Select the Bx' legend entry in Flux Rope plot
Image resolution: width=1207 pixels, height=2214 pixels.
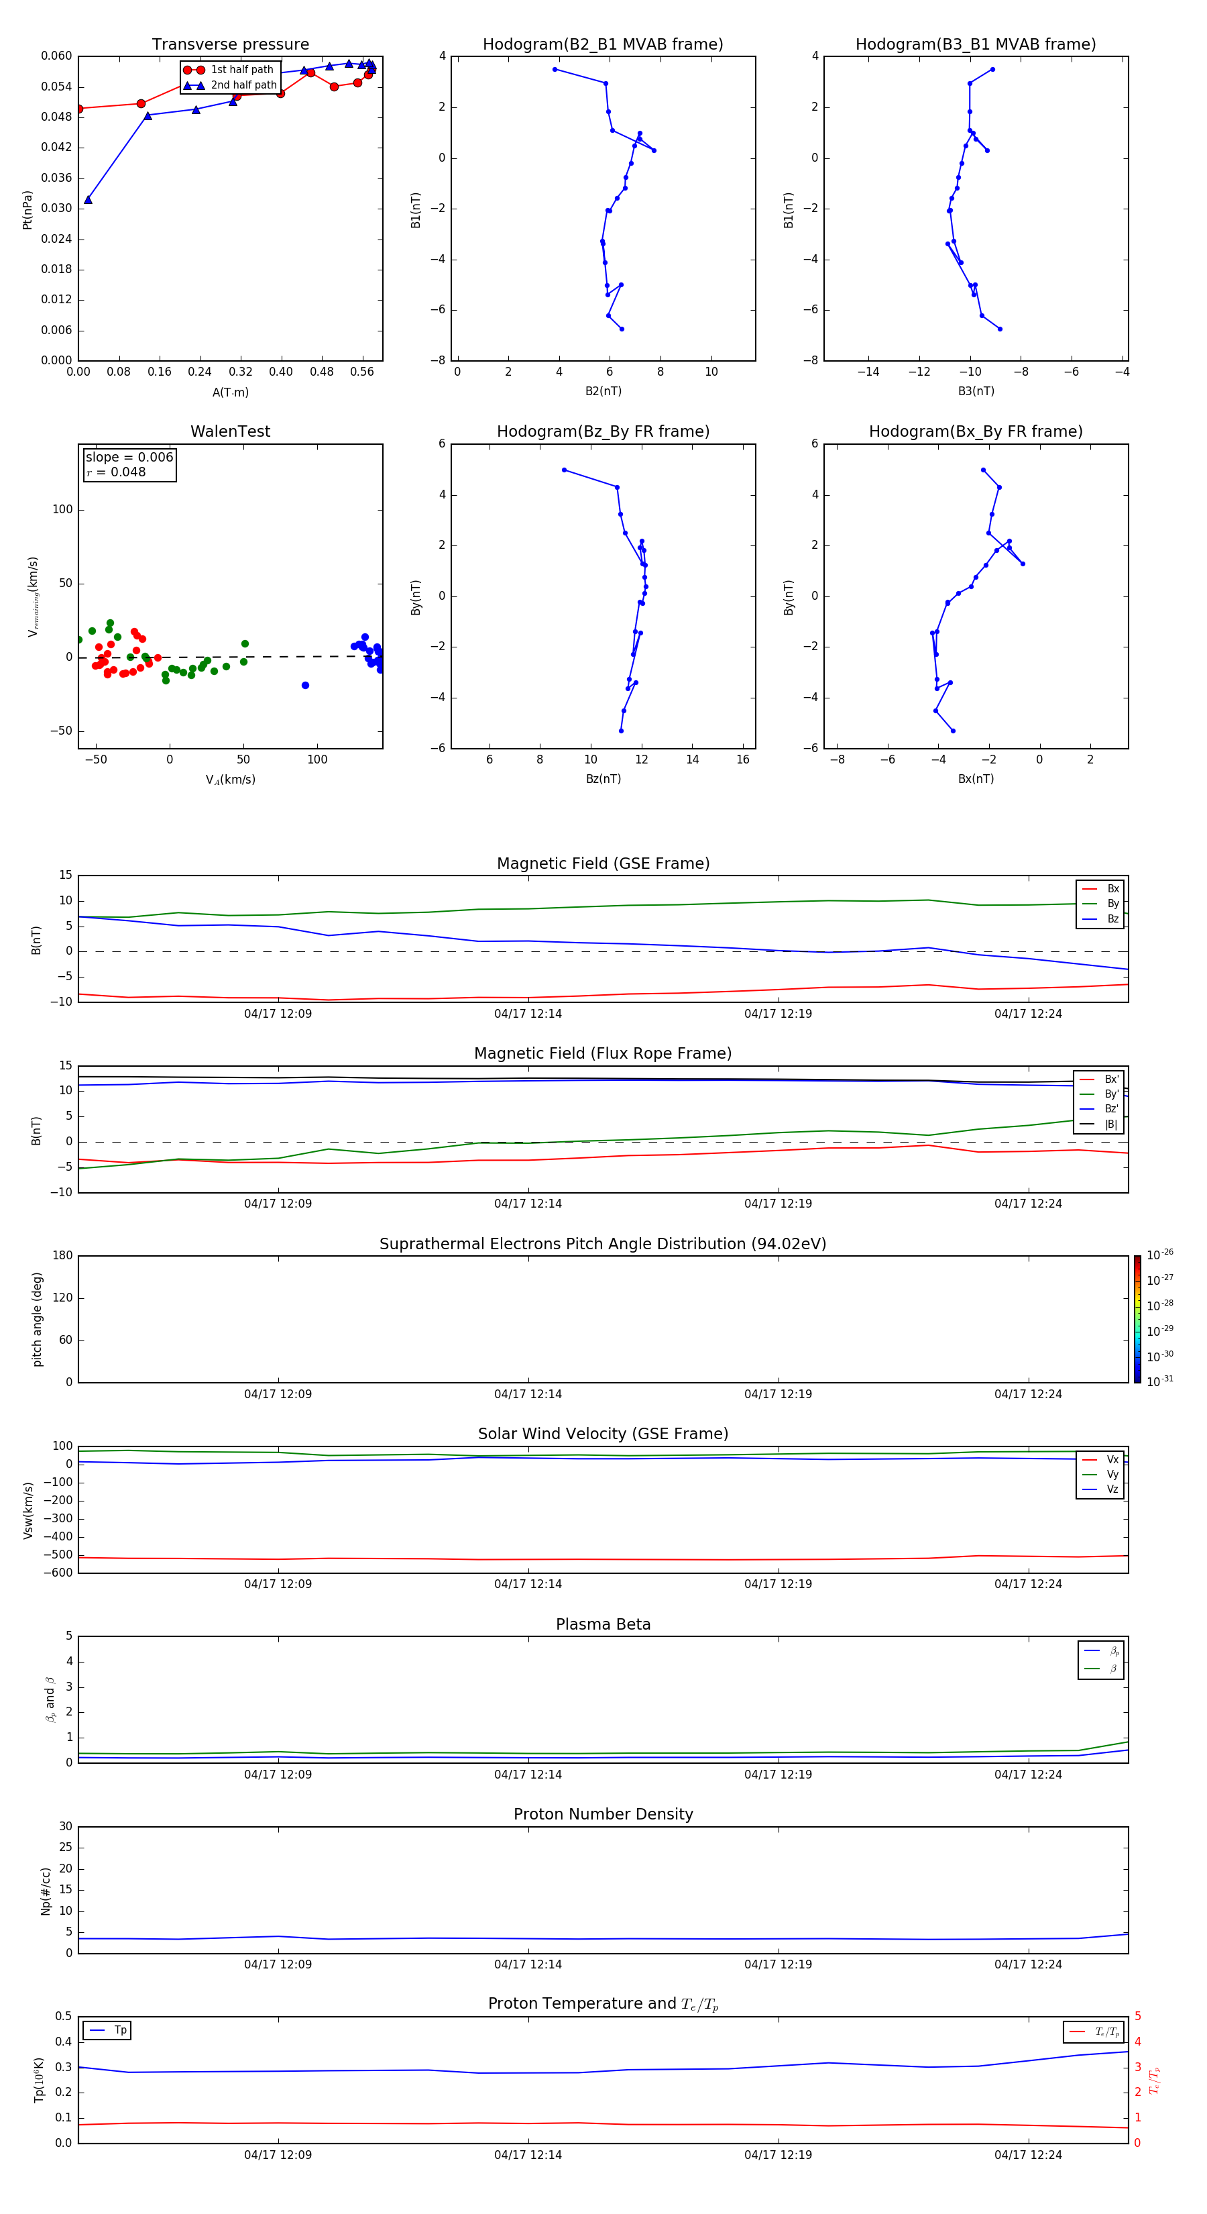click(1100, 1079)
